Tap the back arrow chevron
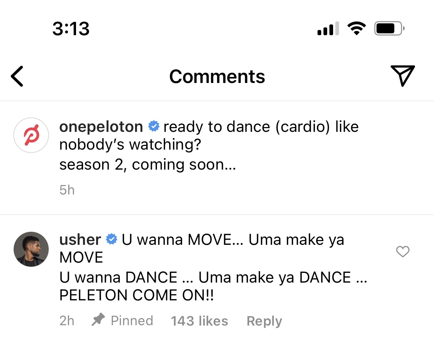The width and height of the screenshot is (434, 350). [x=17, y=76]
